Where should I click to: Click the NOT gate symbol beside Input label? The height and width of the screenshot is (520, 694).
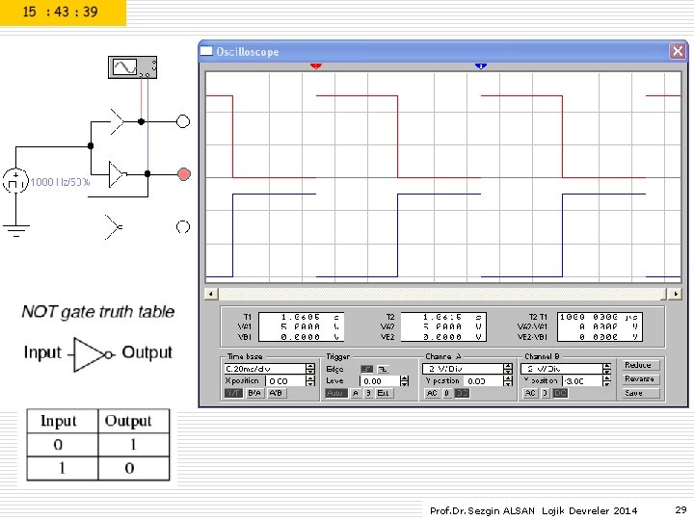[93, 354]
